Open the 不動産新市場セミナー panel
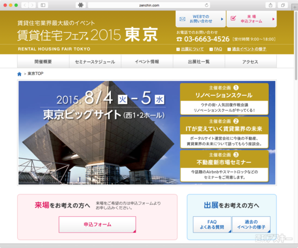Image resolution: width=298 pixels, height=248 pixels. (224, 166)
